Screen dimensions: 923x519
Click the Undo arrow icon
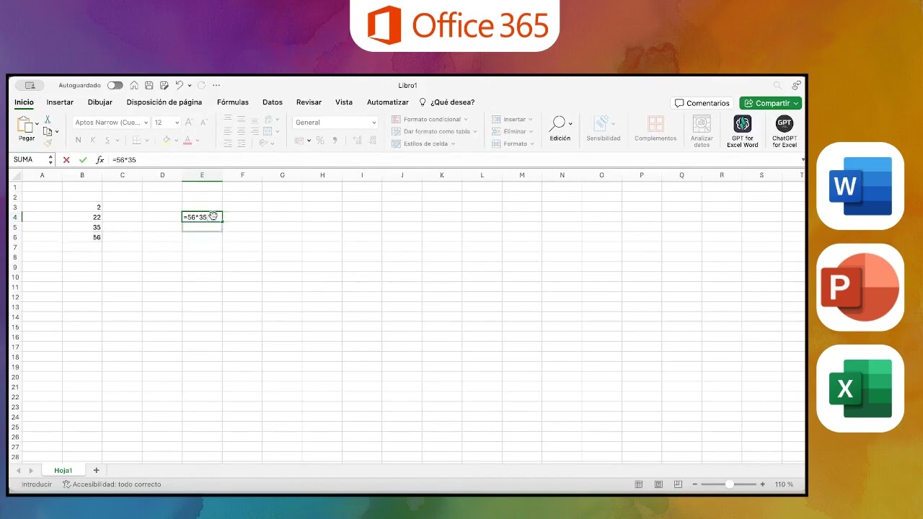[x=180, y=85]
